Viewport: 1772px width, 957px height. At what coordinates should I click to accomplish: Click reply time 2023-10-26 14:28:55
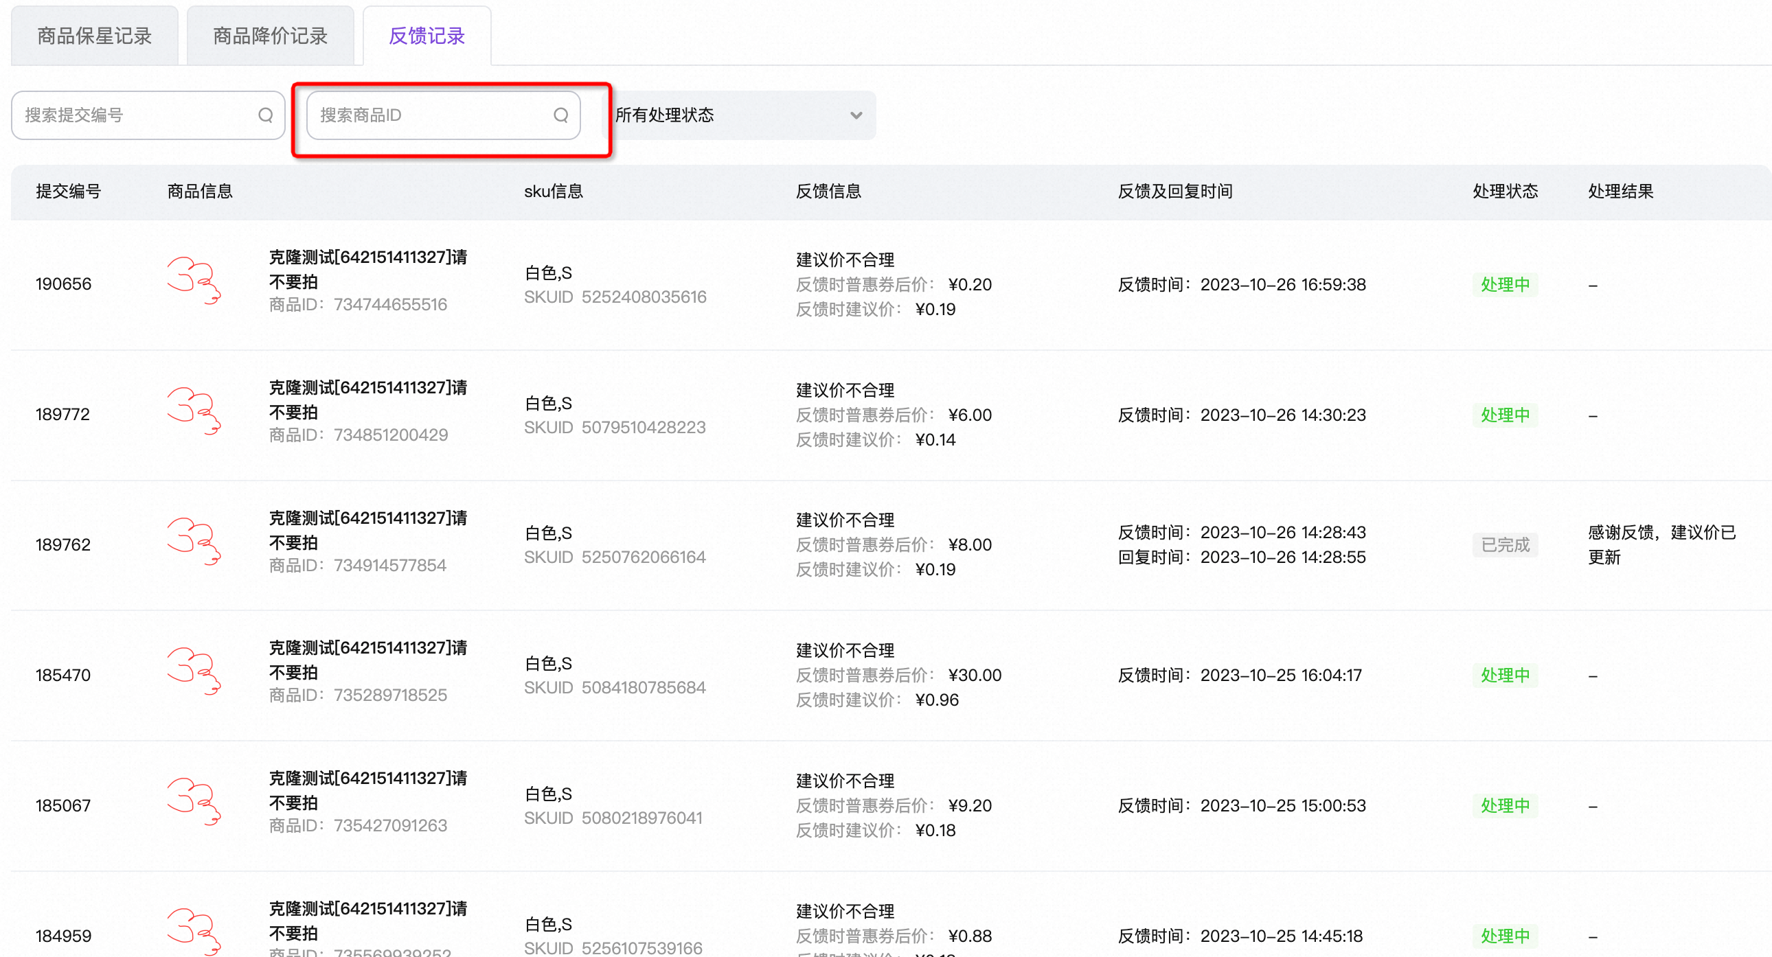pyautogui.click(x=1283, y=557)
